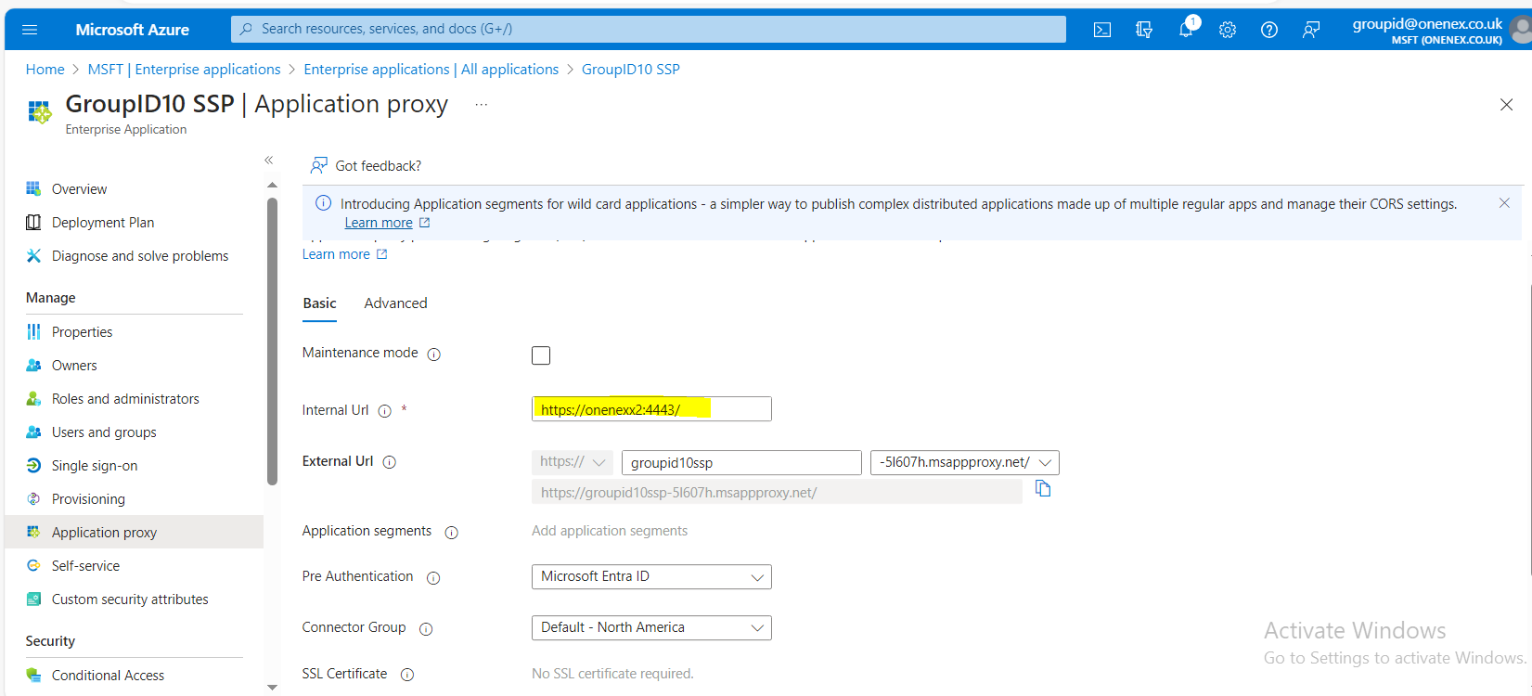
Task: Open the feedback icon in the top bar
Action: (1311, 30)
